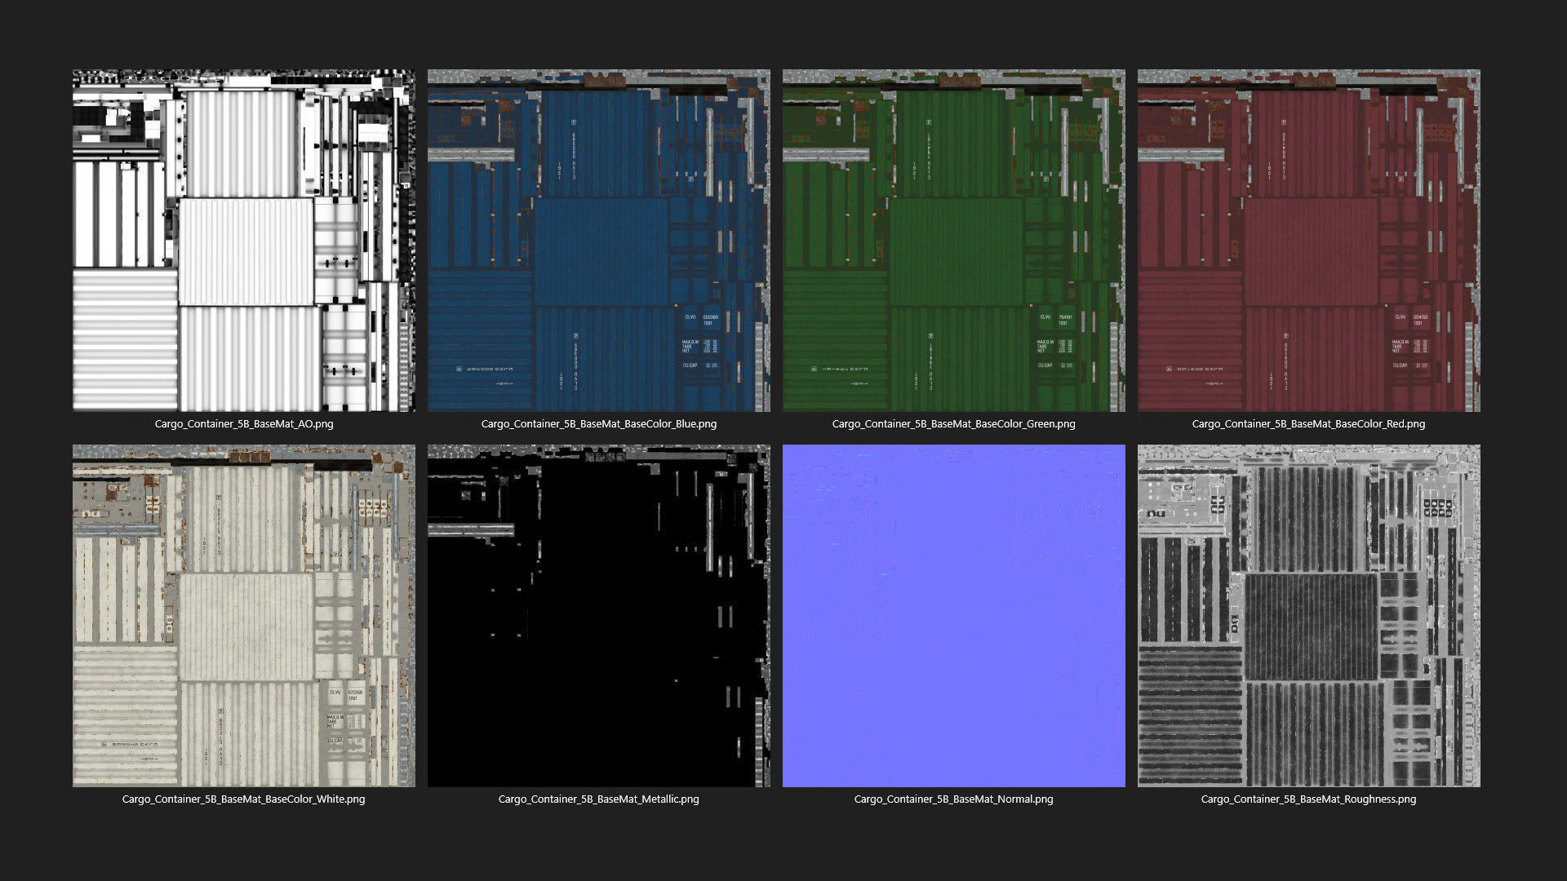Select the BaseColor Red texture thumbnail
Screen dimensions: 1567x881
[x=1308, y=240]
